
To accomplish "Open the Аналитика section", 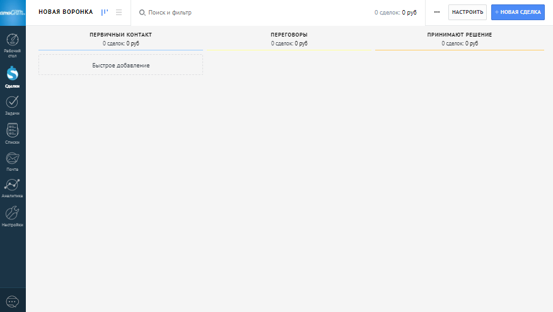I will [x=13, y=188].
